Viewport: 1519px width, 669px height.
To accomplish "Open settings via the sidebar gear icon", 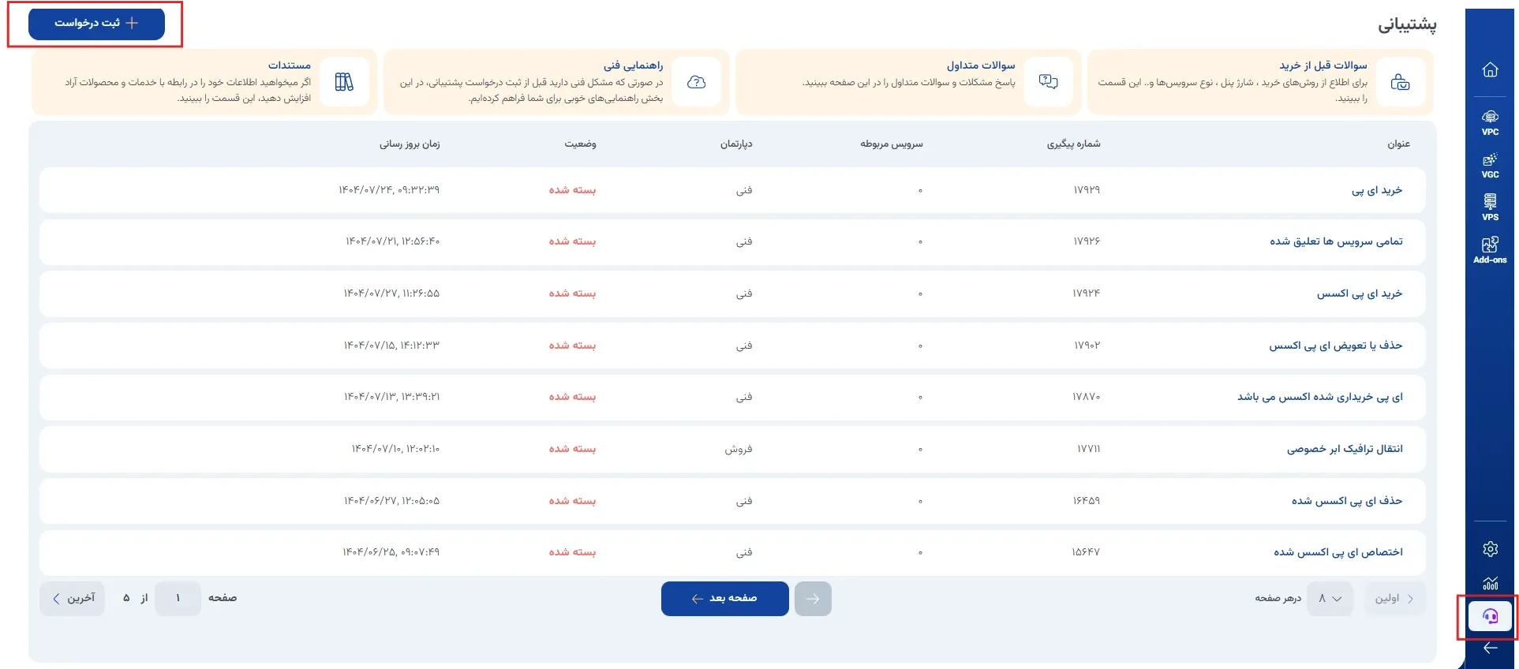I will 1490,549.
